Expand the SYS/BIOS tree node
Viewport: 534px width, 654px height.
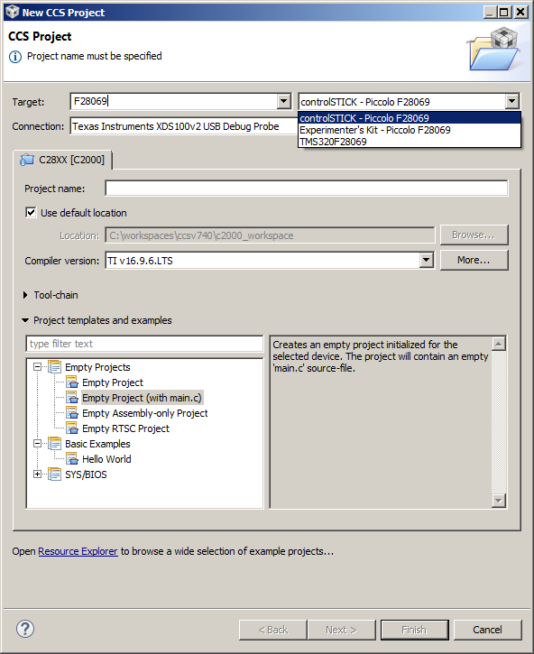pos(38,474)
